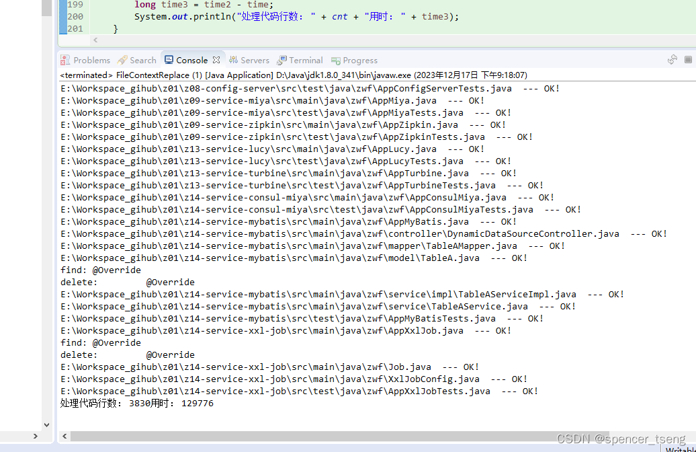696x452 pixels.
Task: Close the Console view with its X
Action: (x=216, y=59)
